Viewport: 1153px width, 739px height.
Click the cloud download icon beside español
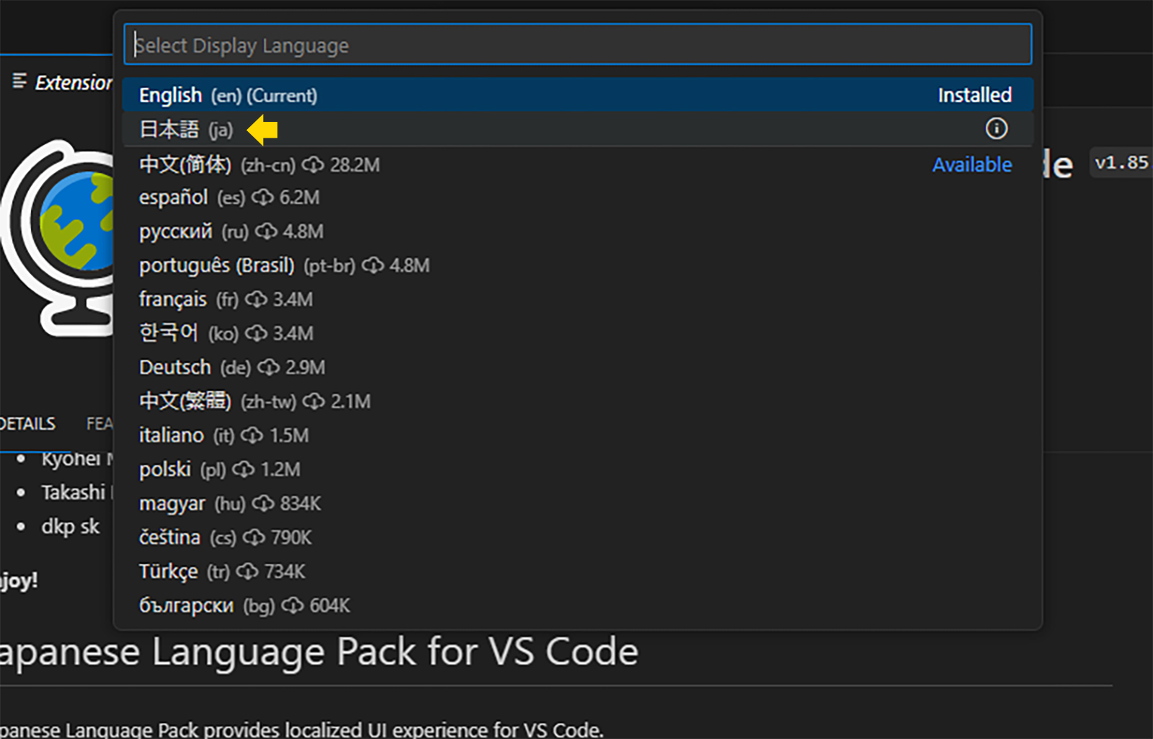pos(262,198)
